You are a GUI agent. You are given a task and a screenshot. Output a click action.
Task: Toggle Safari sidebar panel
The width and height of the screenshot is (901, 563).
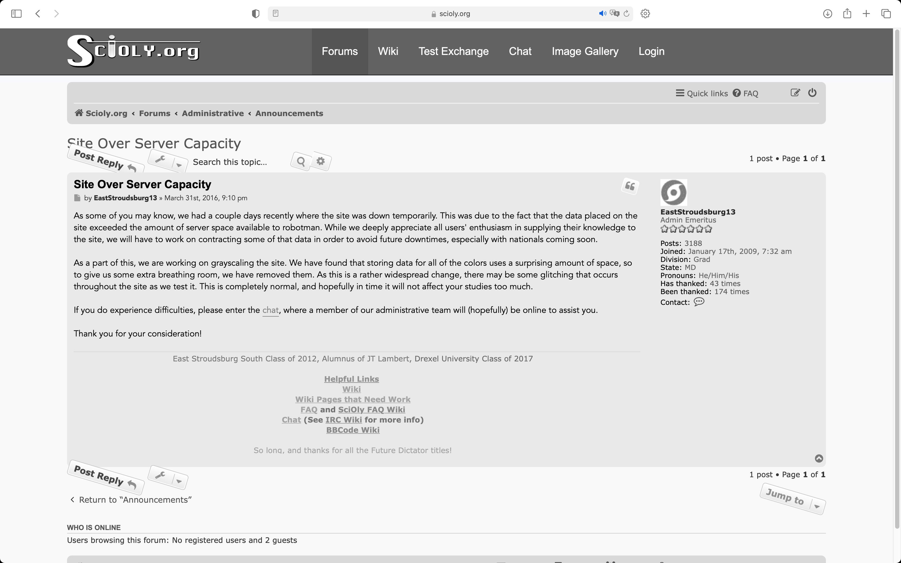pos(16,14)
